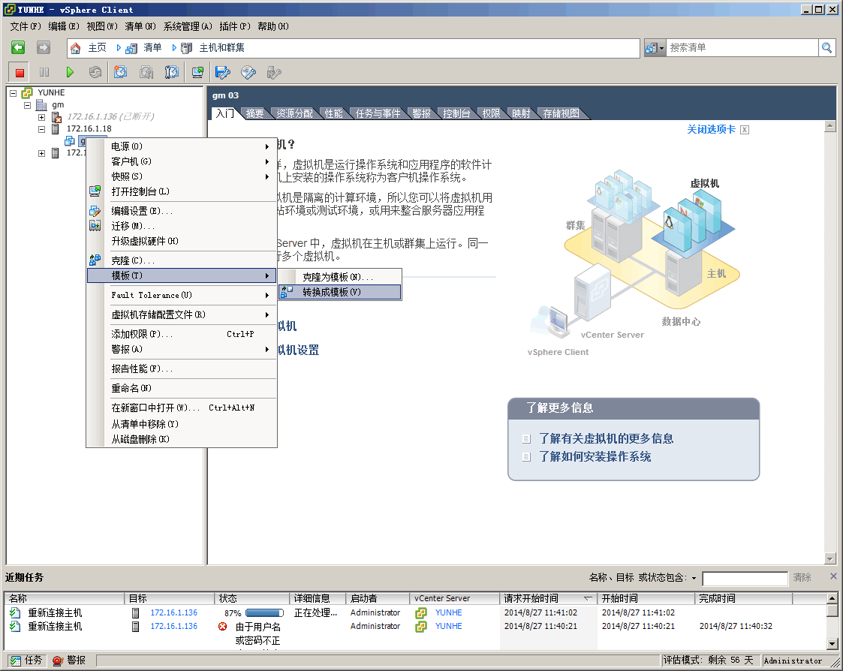Expand the 172.16.1.136 host tree node

42,117
